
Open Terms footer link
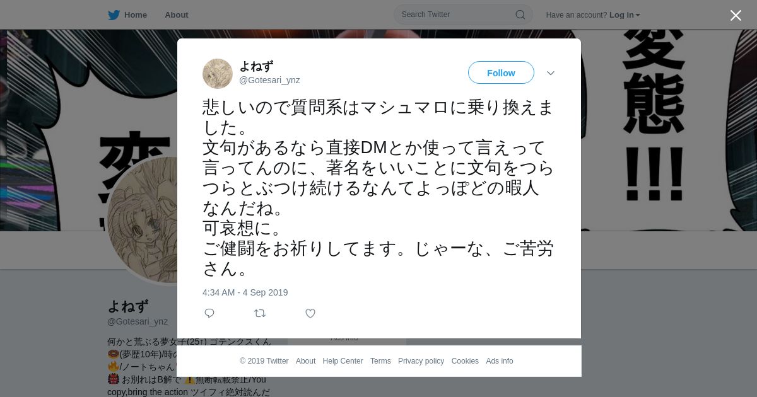click(x=380, y=361)
